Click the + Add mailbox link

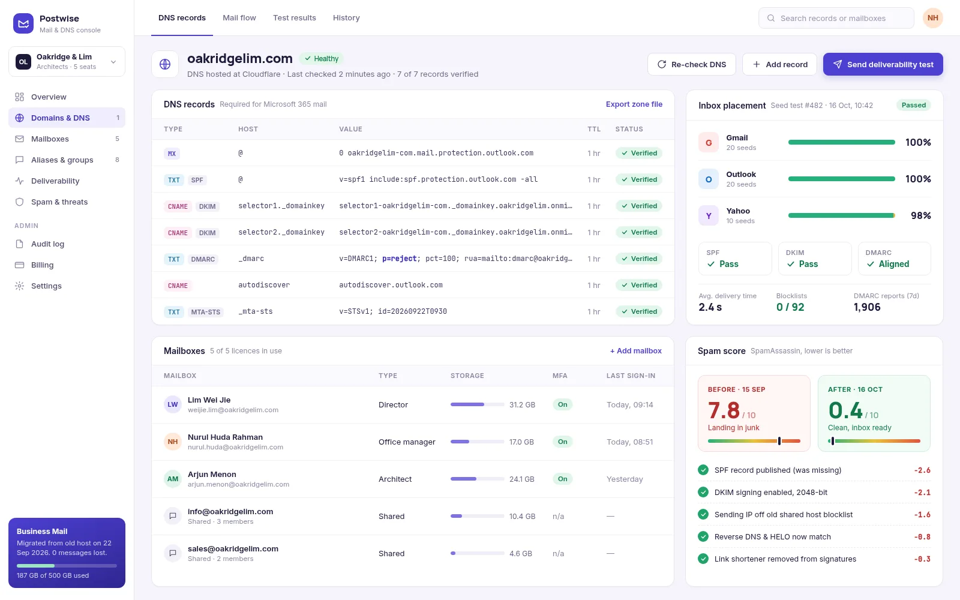pyautogui.click(x=636, y=351)
